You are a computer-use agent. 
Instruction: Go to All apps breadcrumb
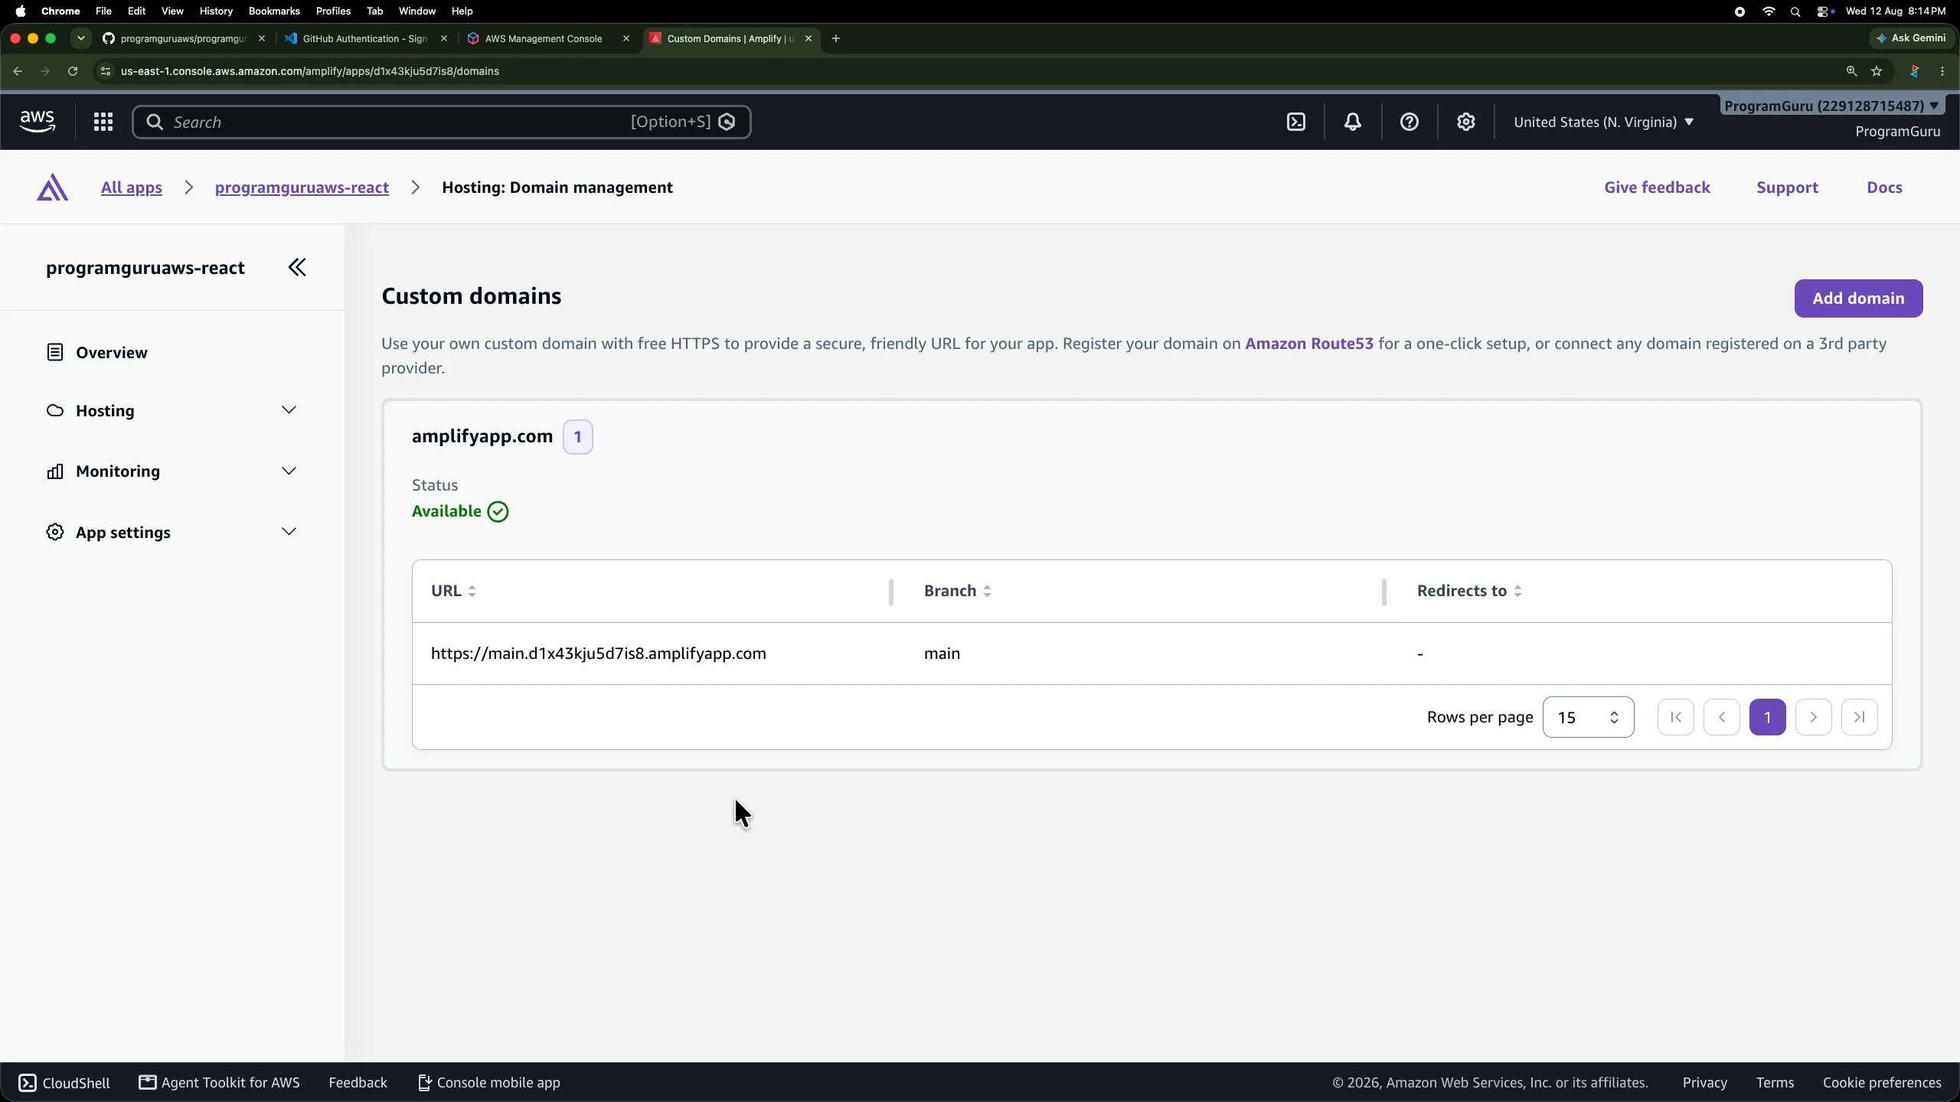[x=132, y=187]
